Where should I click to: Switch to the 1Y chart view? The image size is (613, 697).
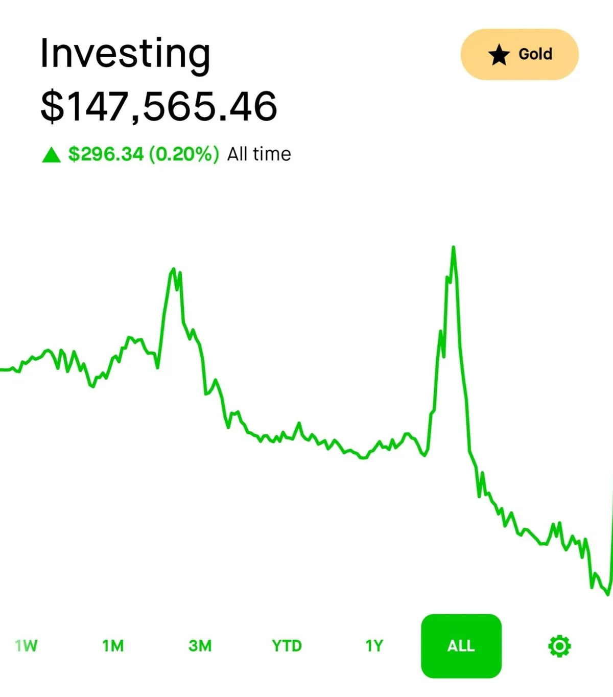[374, 646]
